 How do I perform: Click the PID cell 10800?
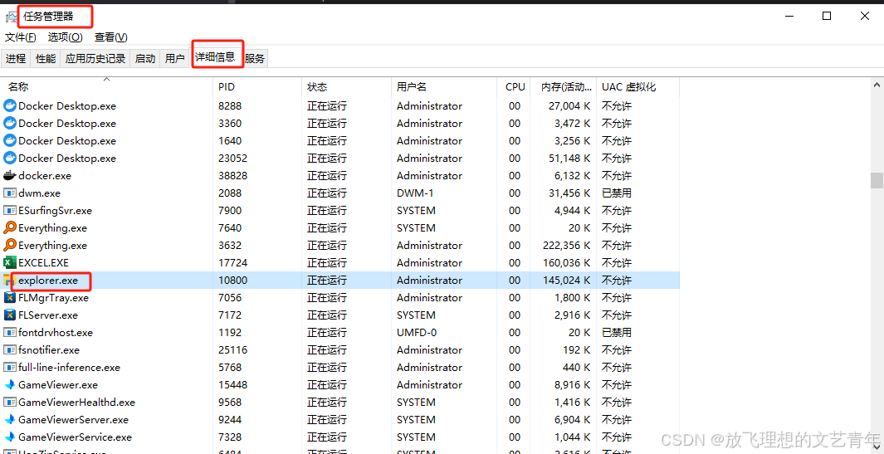[233, 281]
